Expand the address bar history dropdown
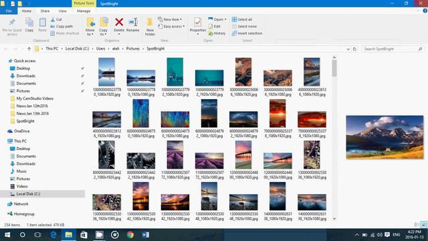 click(x=348, y=49)
